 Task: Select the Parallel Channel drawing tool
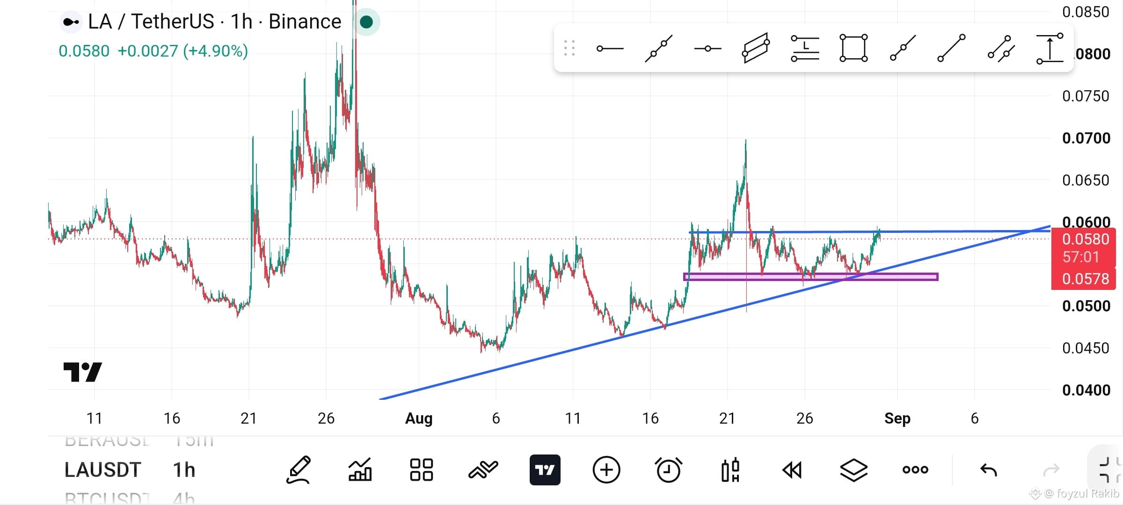click(x=756, y=48)
